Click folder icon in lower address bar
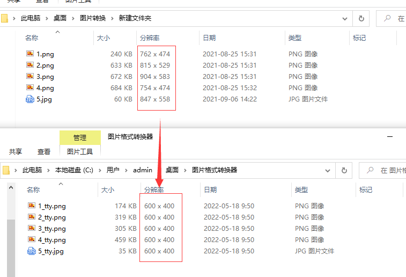The height and width of the screenshot is (277, 406). point(6,170)
